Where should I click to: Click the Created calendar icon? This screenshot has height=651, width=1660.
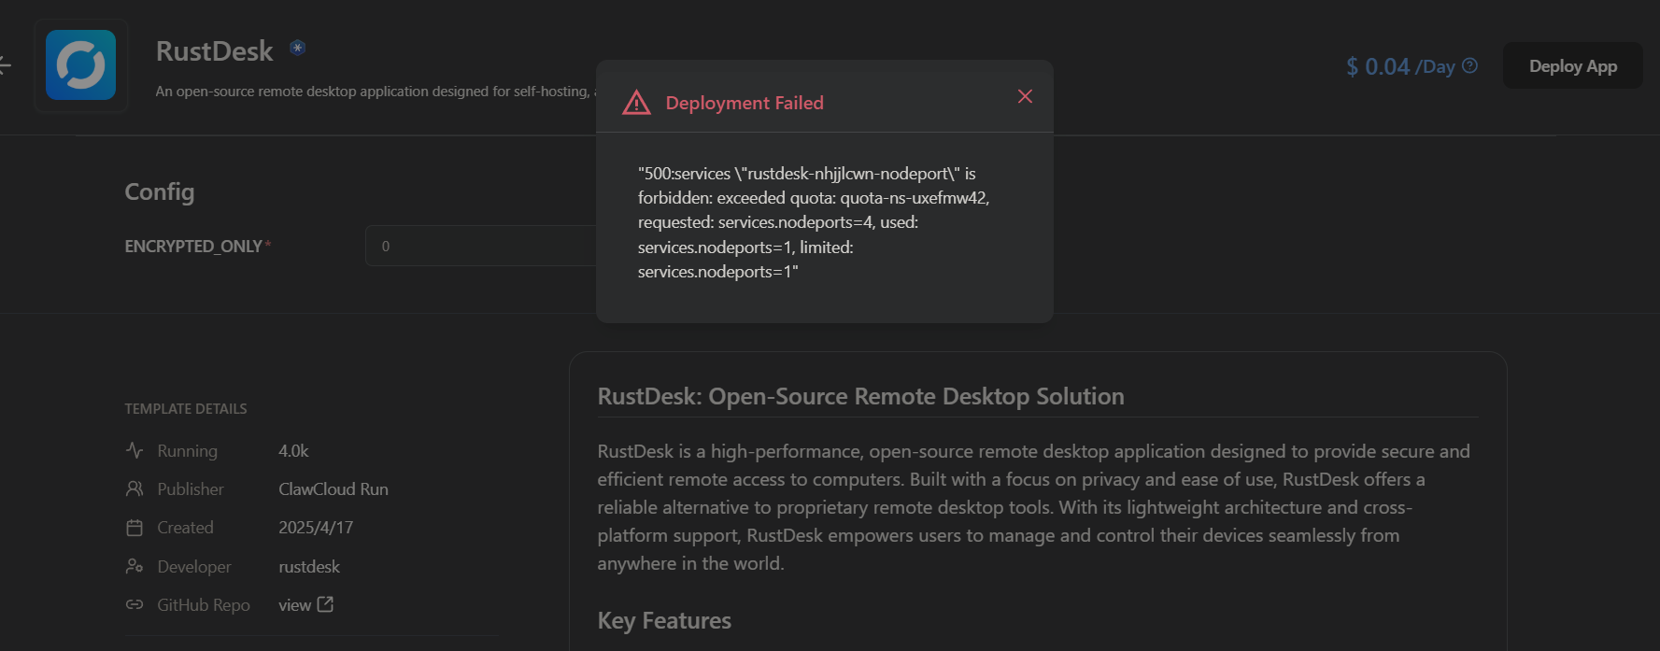coord(135,528)
